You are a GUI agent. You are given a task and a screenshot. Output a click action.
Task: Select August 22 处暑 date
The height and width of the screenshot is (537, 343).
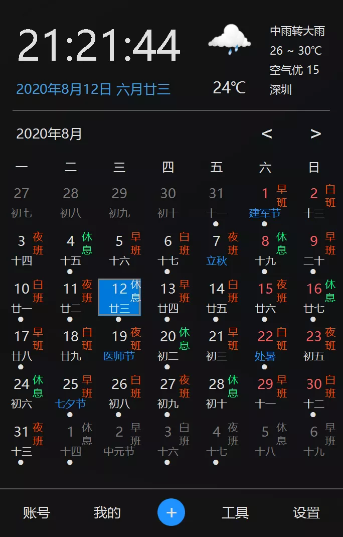tap(265, 345)
